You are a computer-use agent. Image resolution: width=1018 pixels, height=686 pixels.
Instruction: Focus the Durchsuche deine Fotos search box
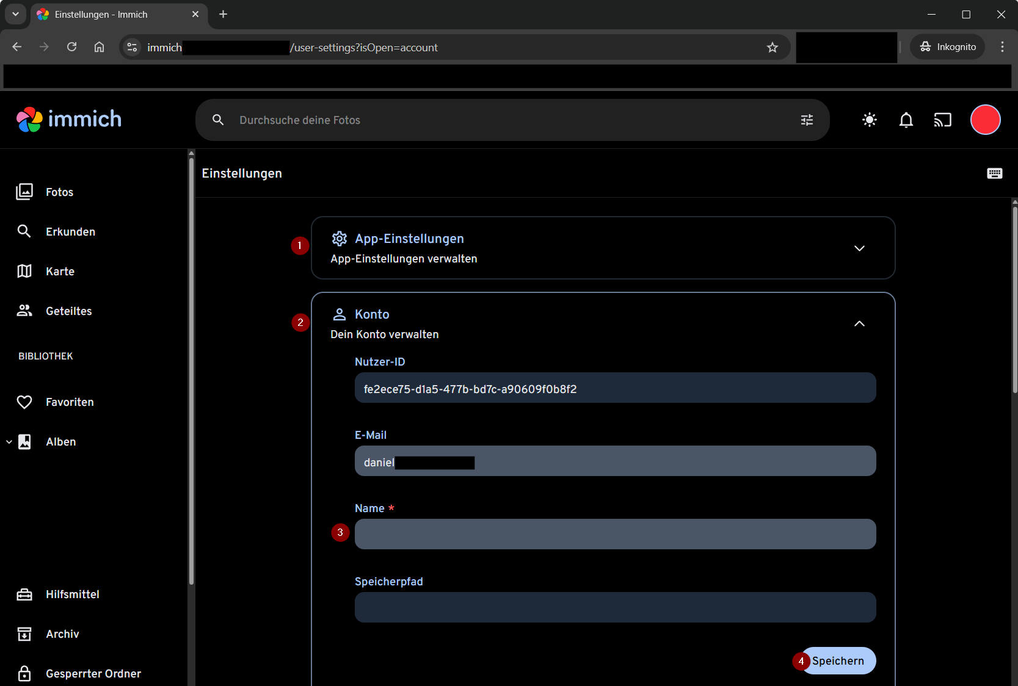[x=512, y=120]
